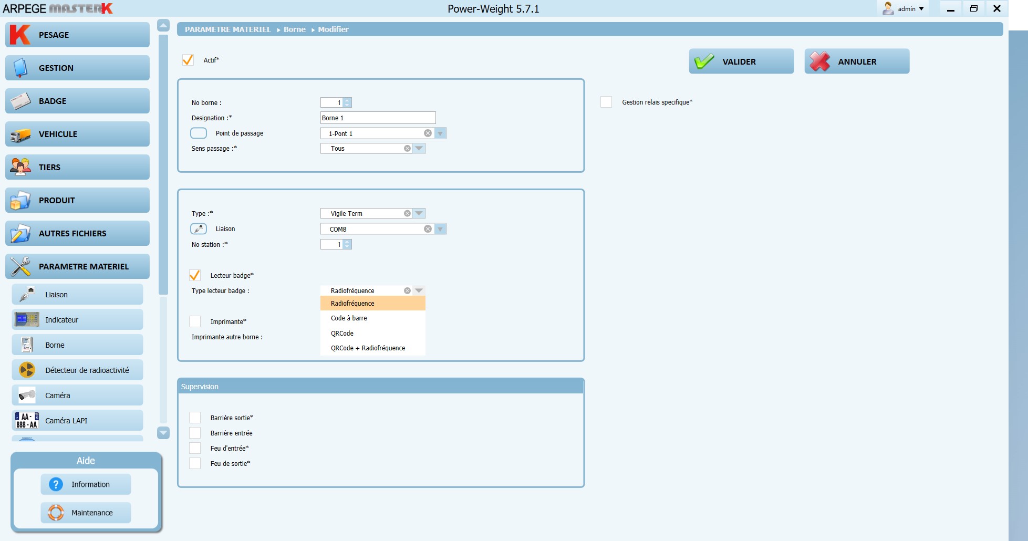
Task: Open the Type dropdown showing Vigile Term
Action: click(419, 214)
